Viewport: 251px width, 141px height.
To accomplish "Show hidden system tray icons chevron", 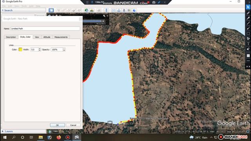I will point(211,137).
